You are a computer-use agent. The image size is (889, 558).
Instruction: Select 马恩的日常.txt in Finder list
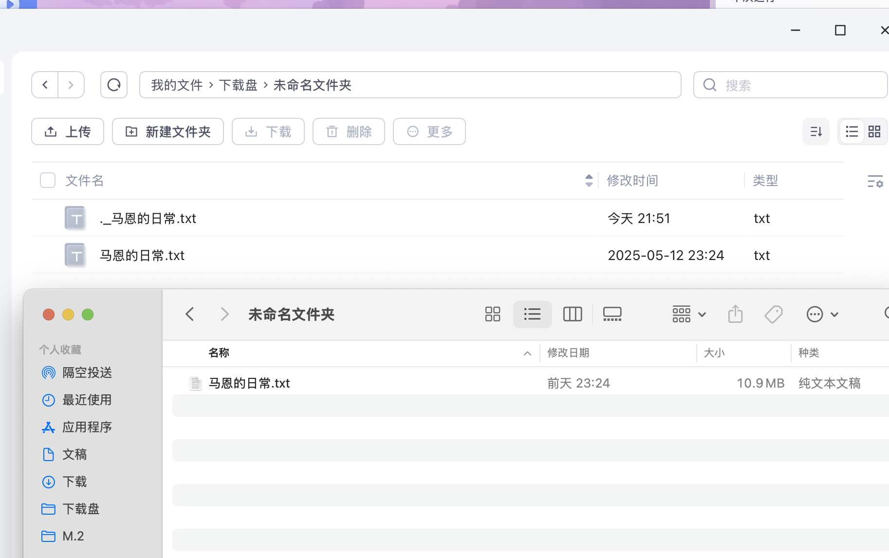(530, 383)
